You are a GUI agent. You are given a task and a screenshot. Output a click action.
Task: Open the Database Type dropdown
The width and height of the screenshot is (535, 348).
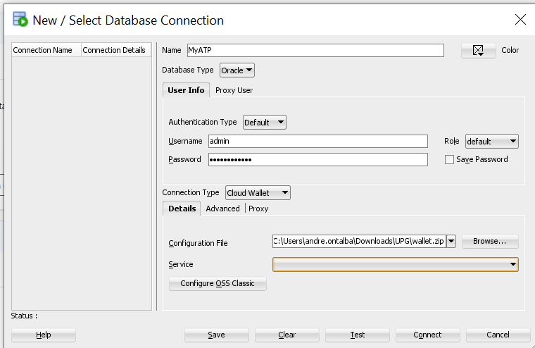click(x=237, y=70)
